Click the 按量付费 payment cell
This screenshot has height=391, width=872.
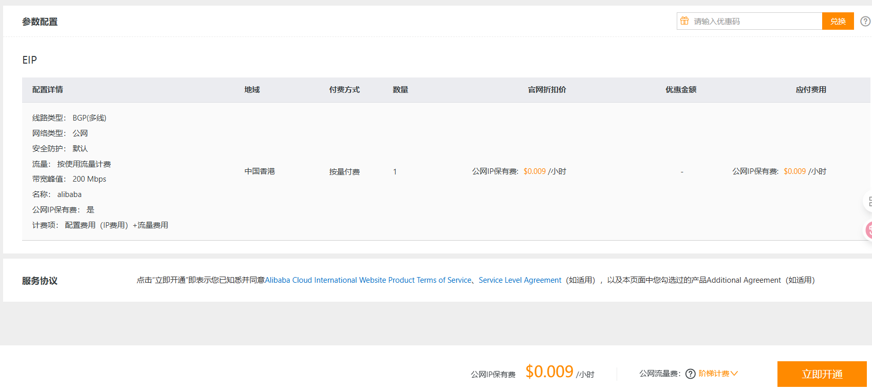coord(344,172)
